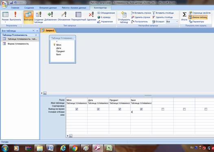Uncheck display checkbox in Nlnn column
Image resolution: width=214 pixels, height=152 pixels.
pos(77,109)
